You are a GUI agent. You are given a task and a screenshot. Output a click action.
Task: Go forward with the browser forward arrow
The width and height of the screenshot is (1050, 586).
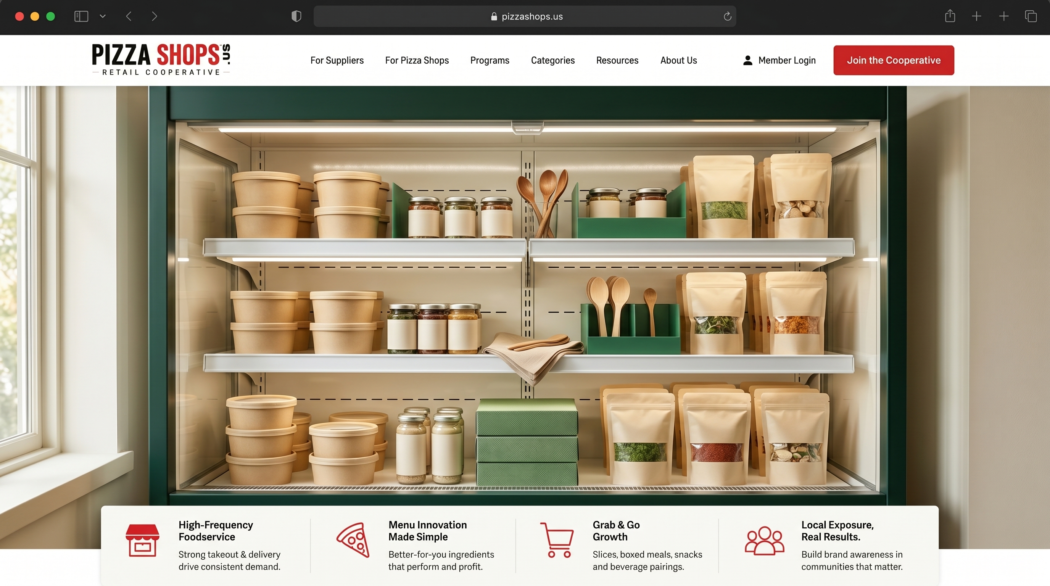[x=154, y=16]
